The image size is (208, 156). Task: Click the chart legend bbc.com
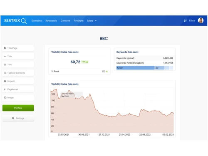tap(65, 96)
